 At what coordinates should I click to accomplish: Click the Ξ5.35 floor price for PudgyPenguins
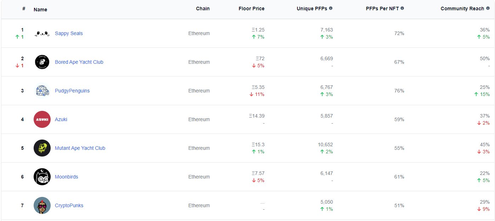(258, 87)
